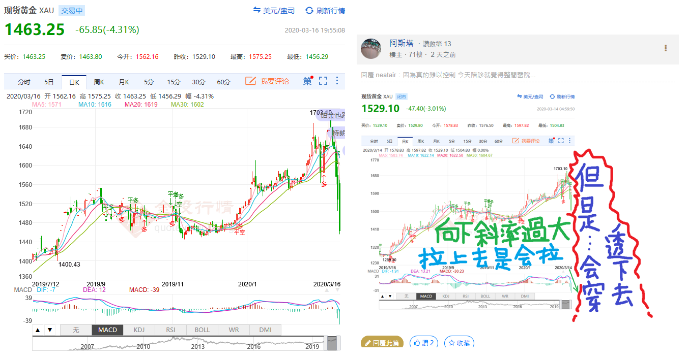The width and height of the screenshot is (688, 361).
Task: Click 2007 on the bottom timeline overview
Action: pyautogui.click(x=88, y=346)
